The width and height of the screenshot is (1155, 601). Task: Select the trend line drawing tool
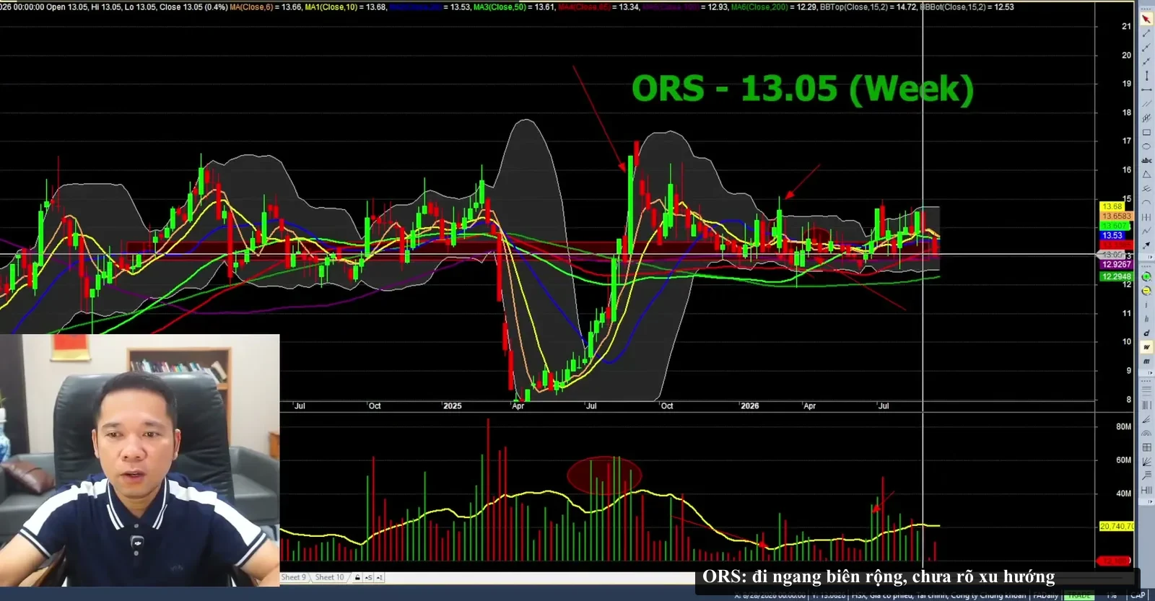point(1146,33)
